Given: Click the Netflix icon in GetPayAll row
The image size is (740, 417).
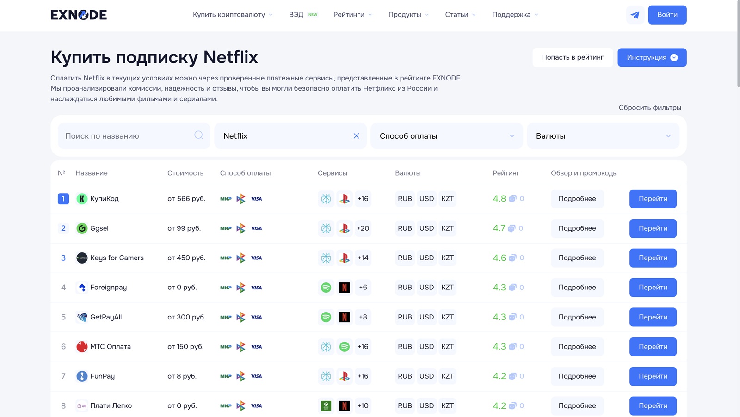Looking at the screenshot, I should (x=345, y=317).
